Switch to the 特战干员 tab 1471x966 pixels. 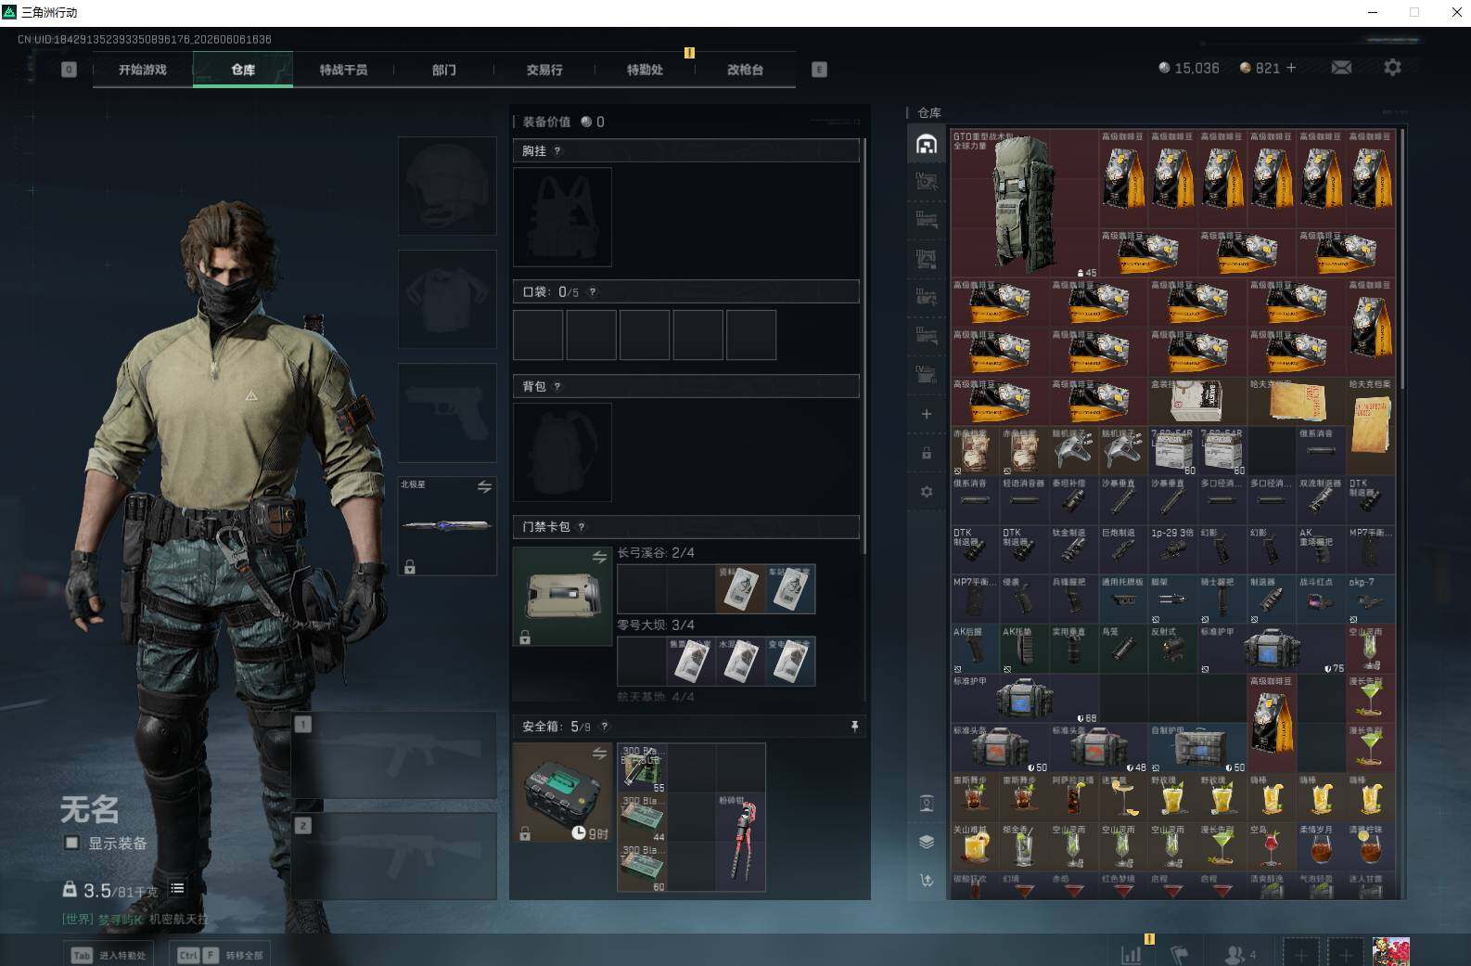point(343,70)
